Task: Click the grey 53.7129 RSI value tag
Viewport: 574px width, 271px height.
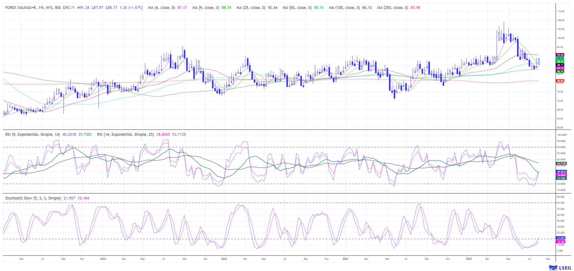Action: (561, 164)
